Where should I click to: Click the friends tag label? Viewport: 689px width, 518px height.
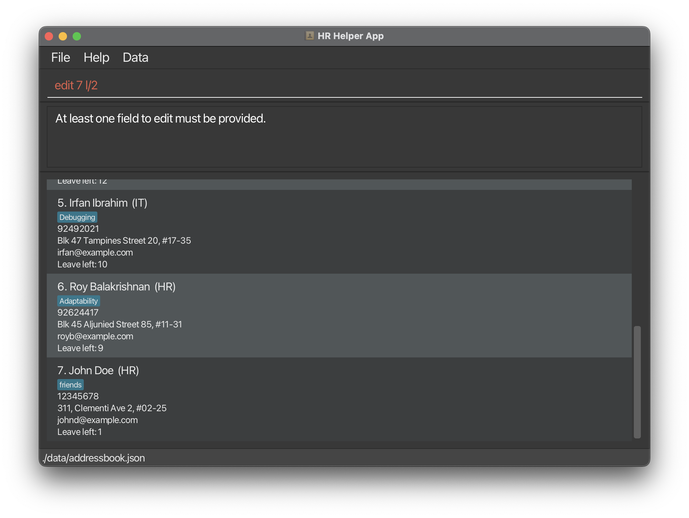point(71,385)
